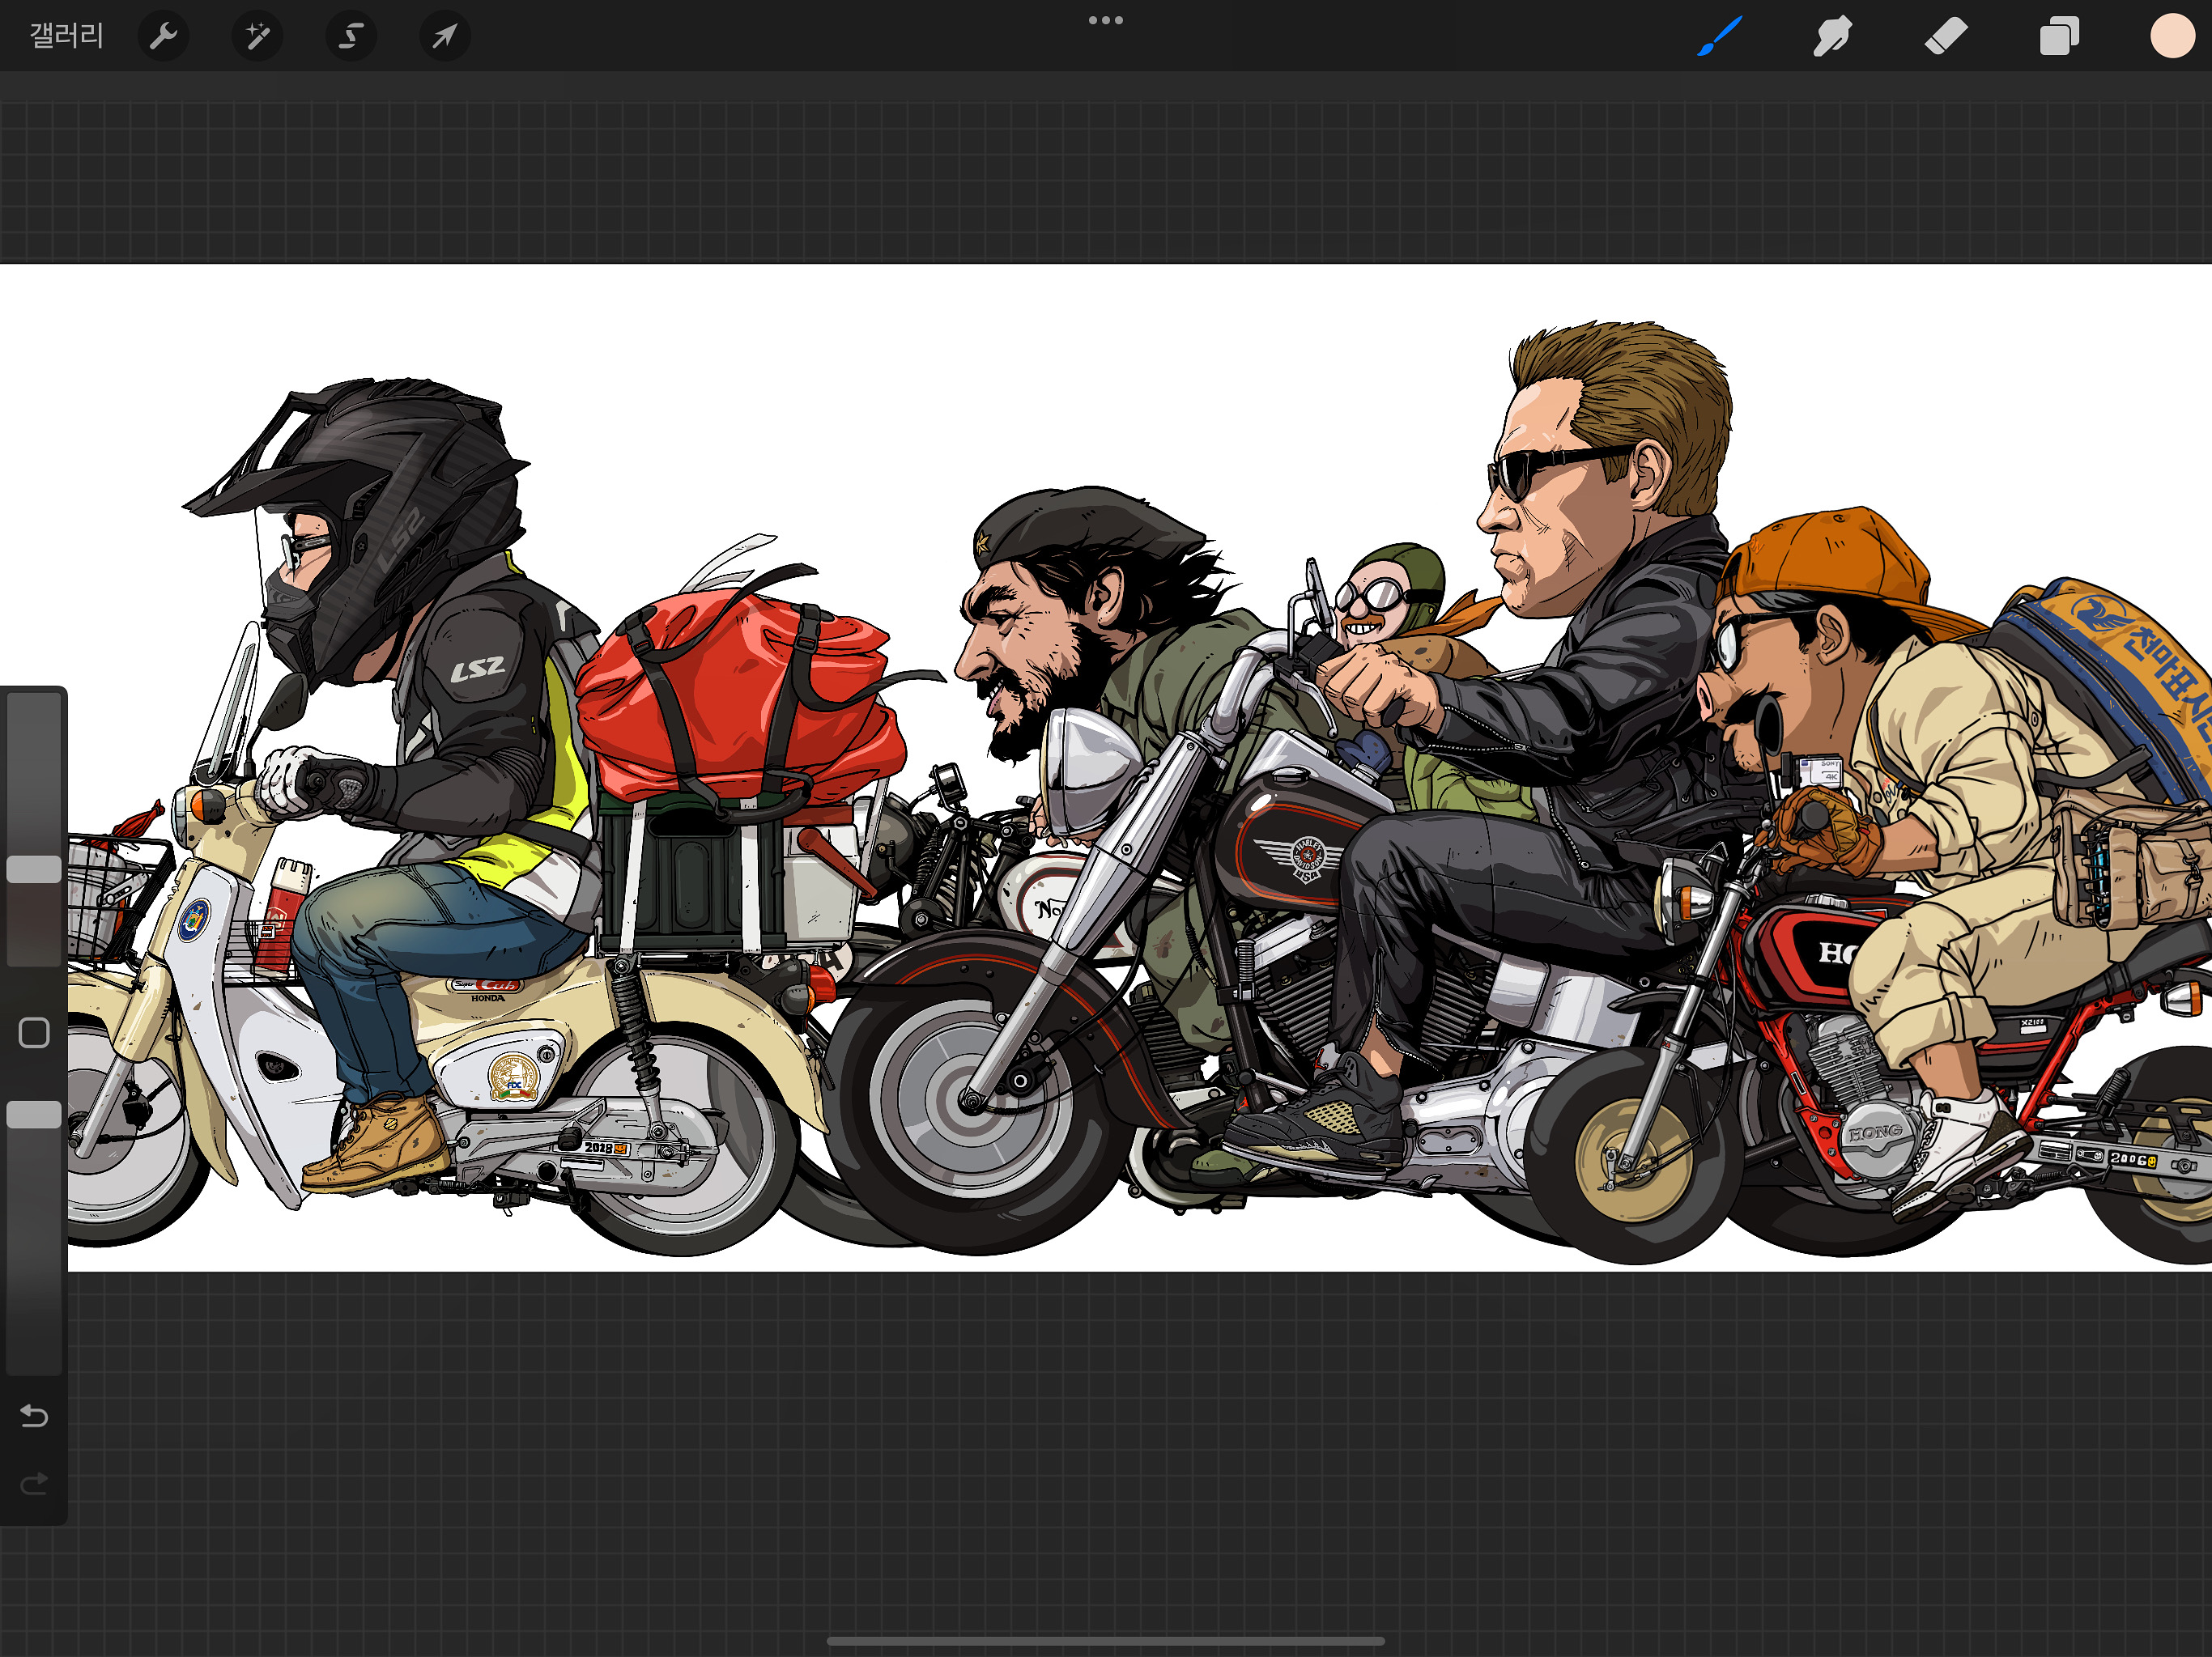Open the Layers panel
The width and height of the screenshot is (2212, 1657).
[2059, 37]
